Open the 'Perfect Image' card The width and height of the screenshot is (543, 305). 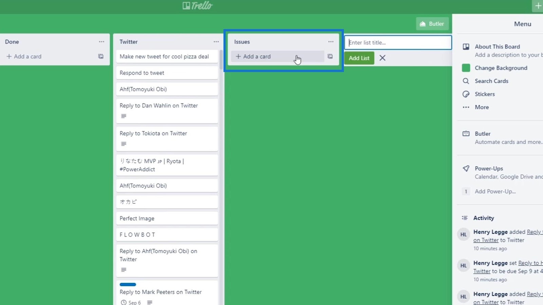[x=167, y=218]
